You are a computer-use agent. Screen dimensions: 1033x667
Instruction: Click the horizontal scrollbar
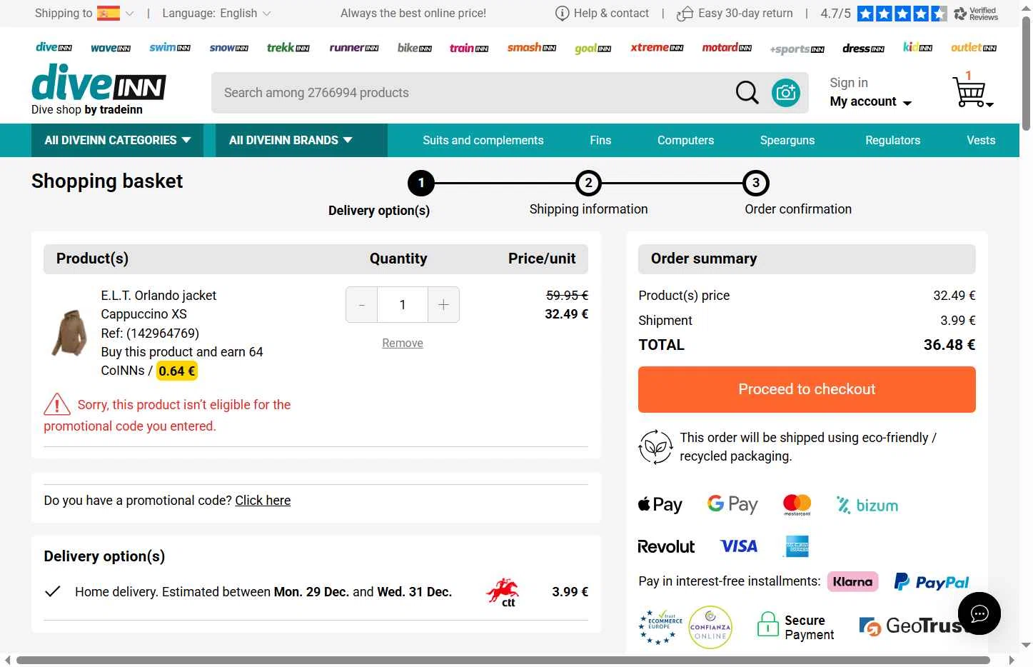(503, 660)
